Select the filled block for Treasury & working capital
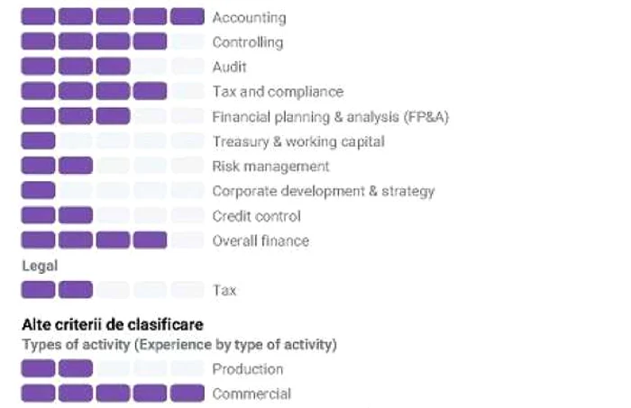Image resolution: width=631 pixels, height=408 pixels. point(38,141)
